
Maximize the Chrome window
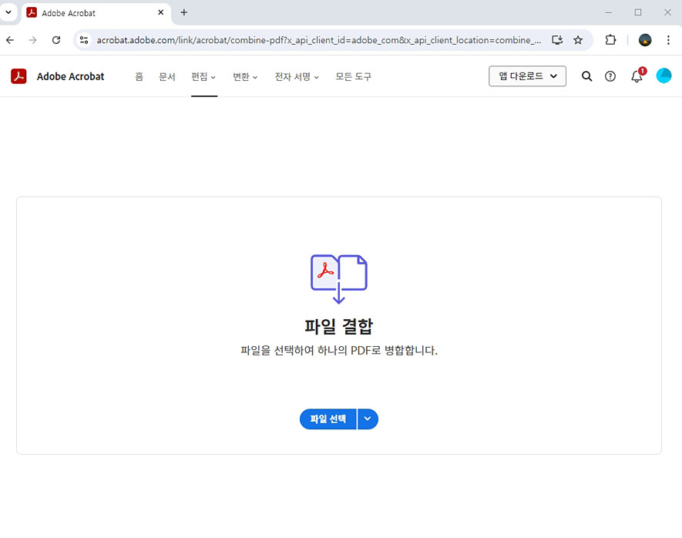click(637, 12)
